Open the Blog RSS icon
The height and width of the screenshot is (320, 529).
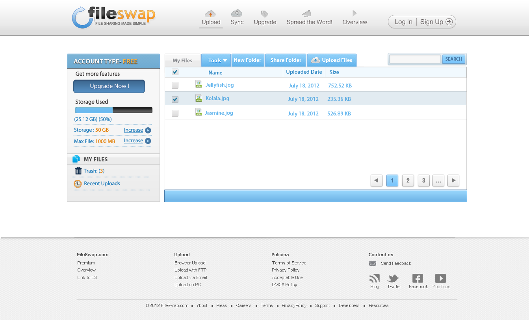pos(375,279)
